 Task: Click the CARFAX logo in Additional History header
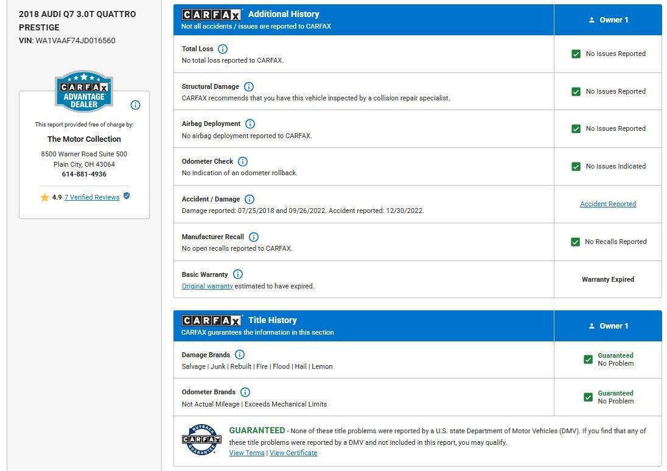point(211,15)
